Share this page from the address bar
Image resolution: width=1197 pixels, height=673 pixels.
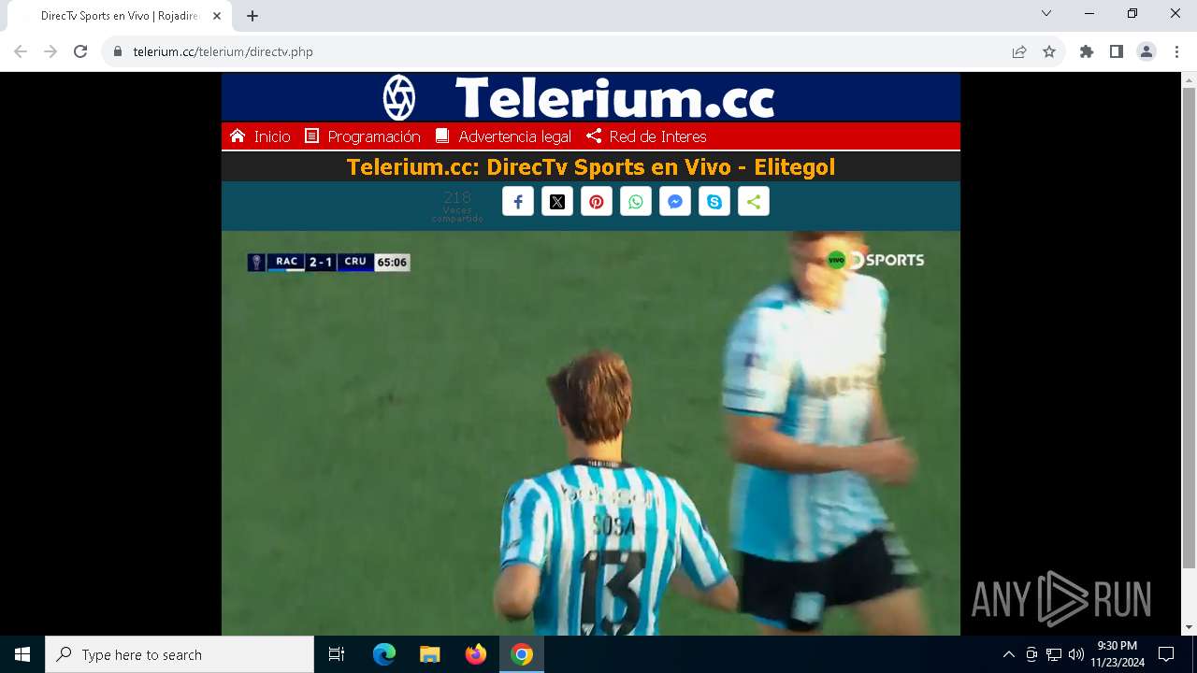pos(1019,51)
